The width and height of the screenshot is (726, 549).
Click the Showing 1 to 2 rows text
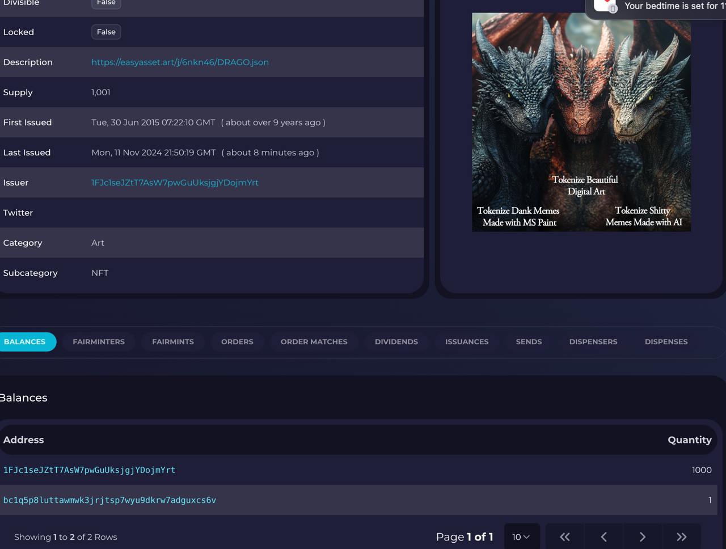point(66,537)
